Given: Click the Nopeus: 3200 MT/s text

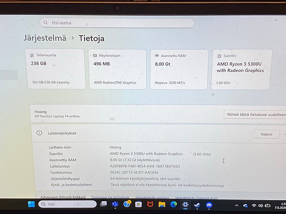Looking at the screenshot, I should point(170,83).
